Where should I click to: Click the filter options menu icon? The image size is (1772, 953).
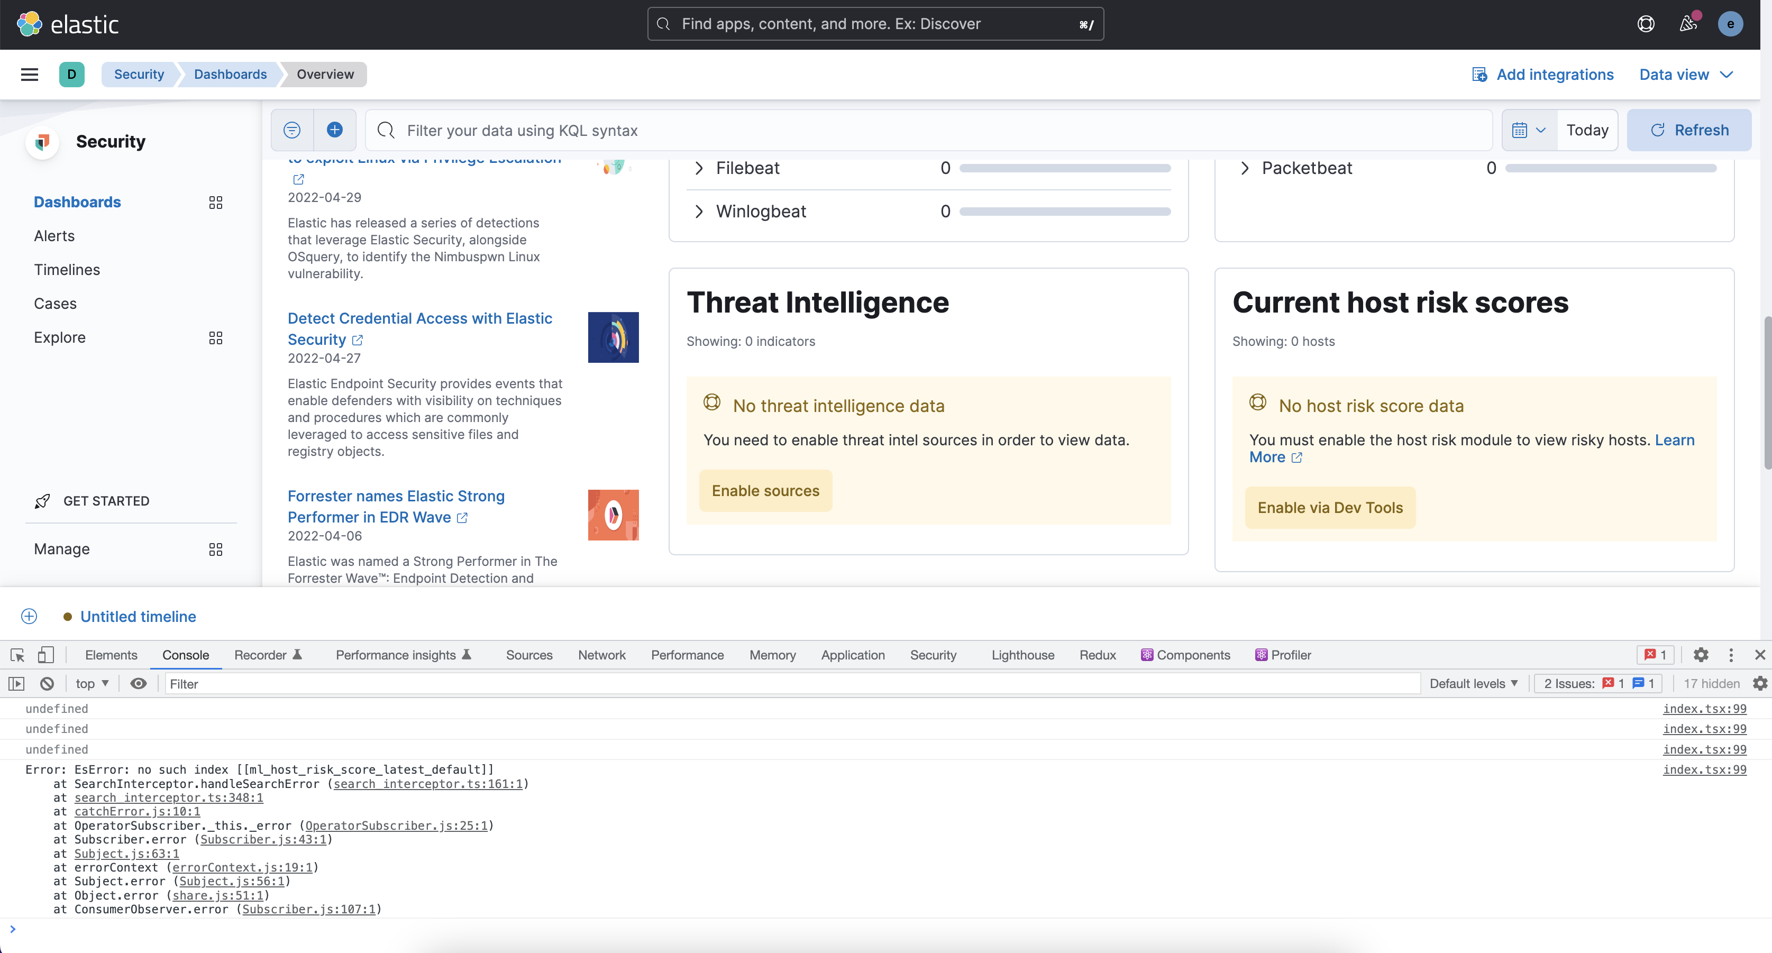(291, 130)
